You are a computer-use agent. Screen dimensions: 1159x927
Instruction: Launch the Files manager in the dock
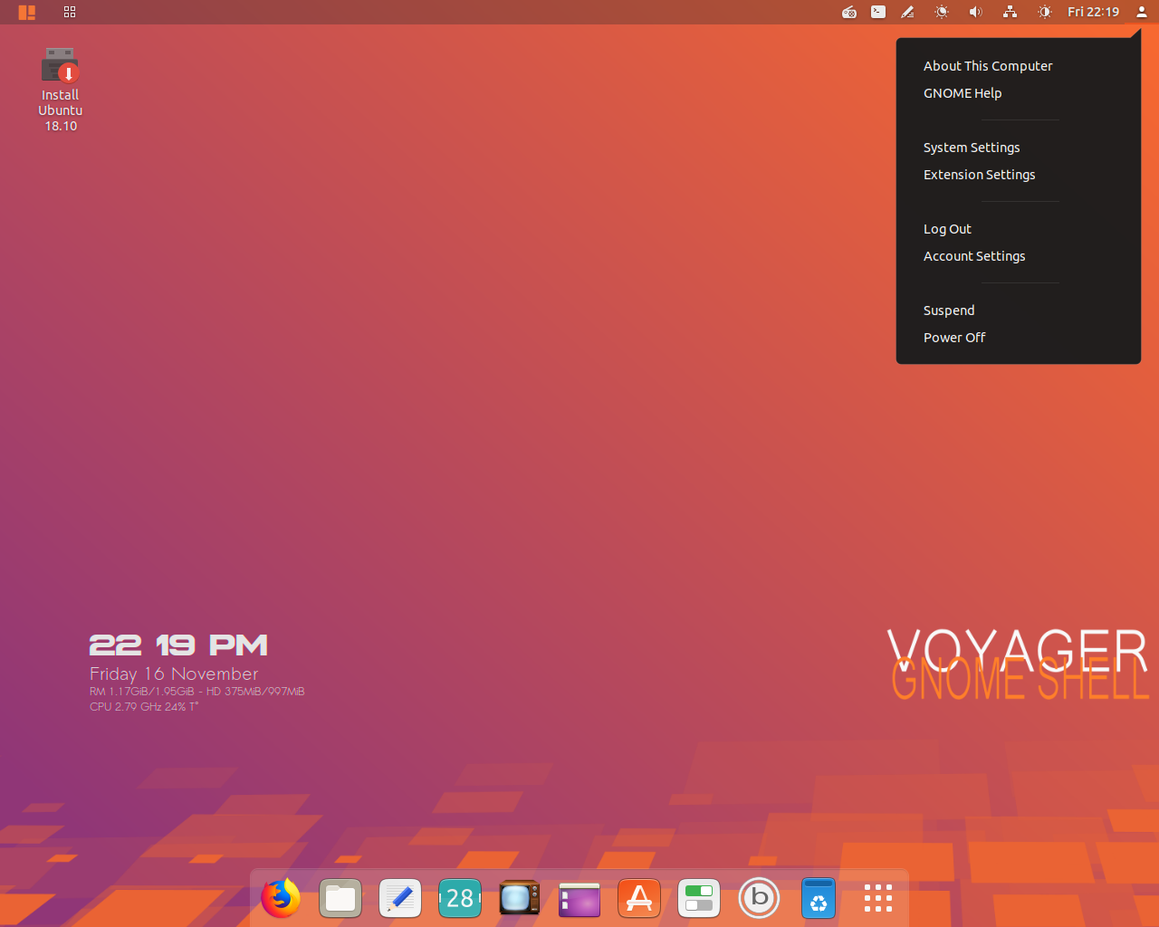tap(340, 898)
